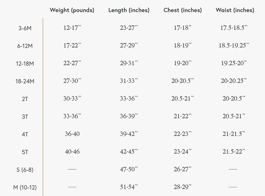This screenshot has width=265, height=196.
Task: Click the 12-18M row label
Action: (x=25, y=64)
